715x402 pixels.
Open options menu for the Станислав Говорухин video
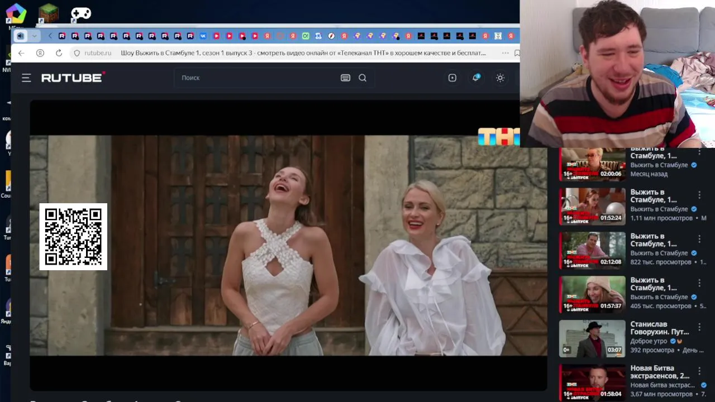(x=699, y=327)
